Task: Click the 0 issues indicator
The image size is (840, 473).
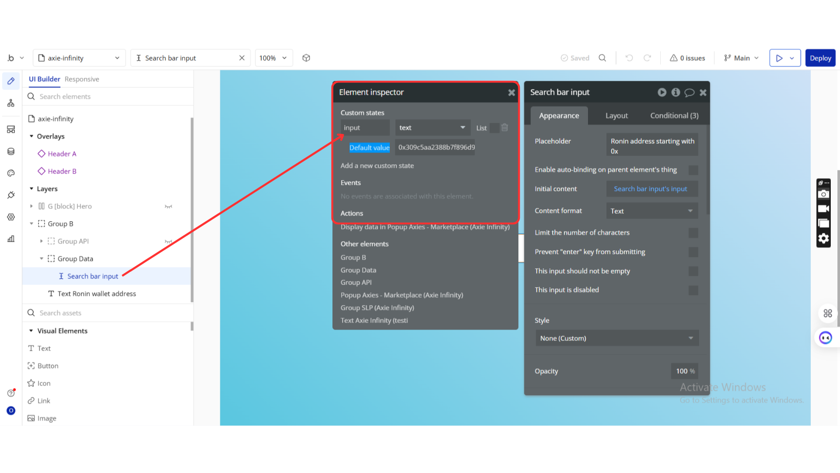Action: point(687,58)
